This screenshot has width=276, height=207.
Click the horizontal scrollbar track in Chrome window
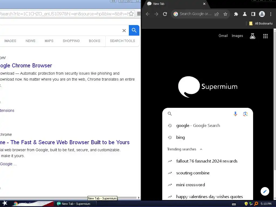click(68, 198)
